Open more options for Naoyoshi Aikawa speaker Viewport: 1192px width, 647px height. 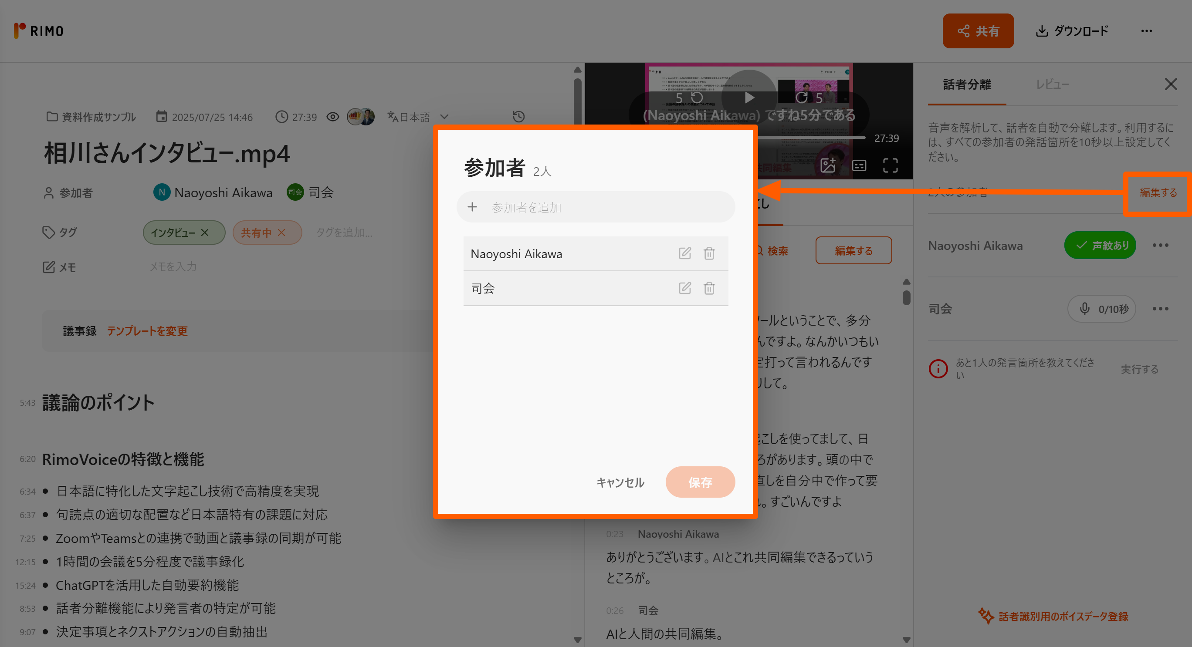tap(1160, 245)
